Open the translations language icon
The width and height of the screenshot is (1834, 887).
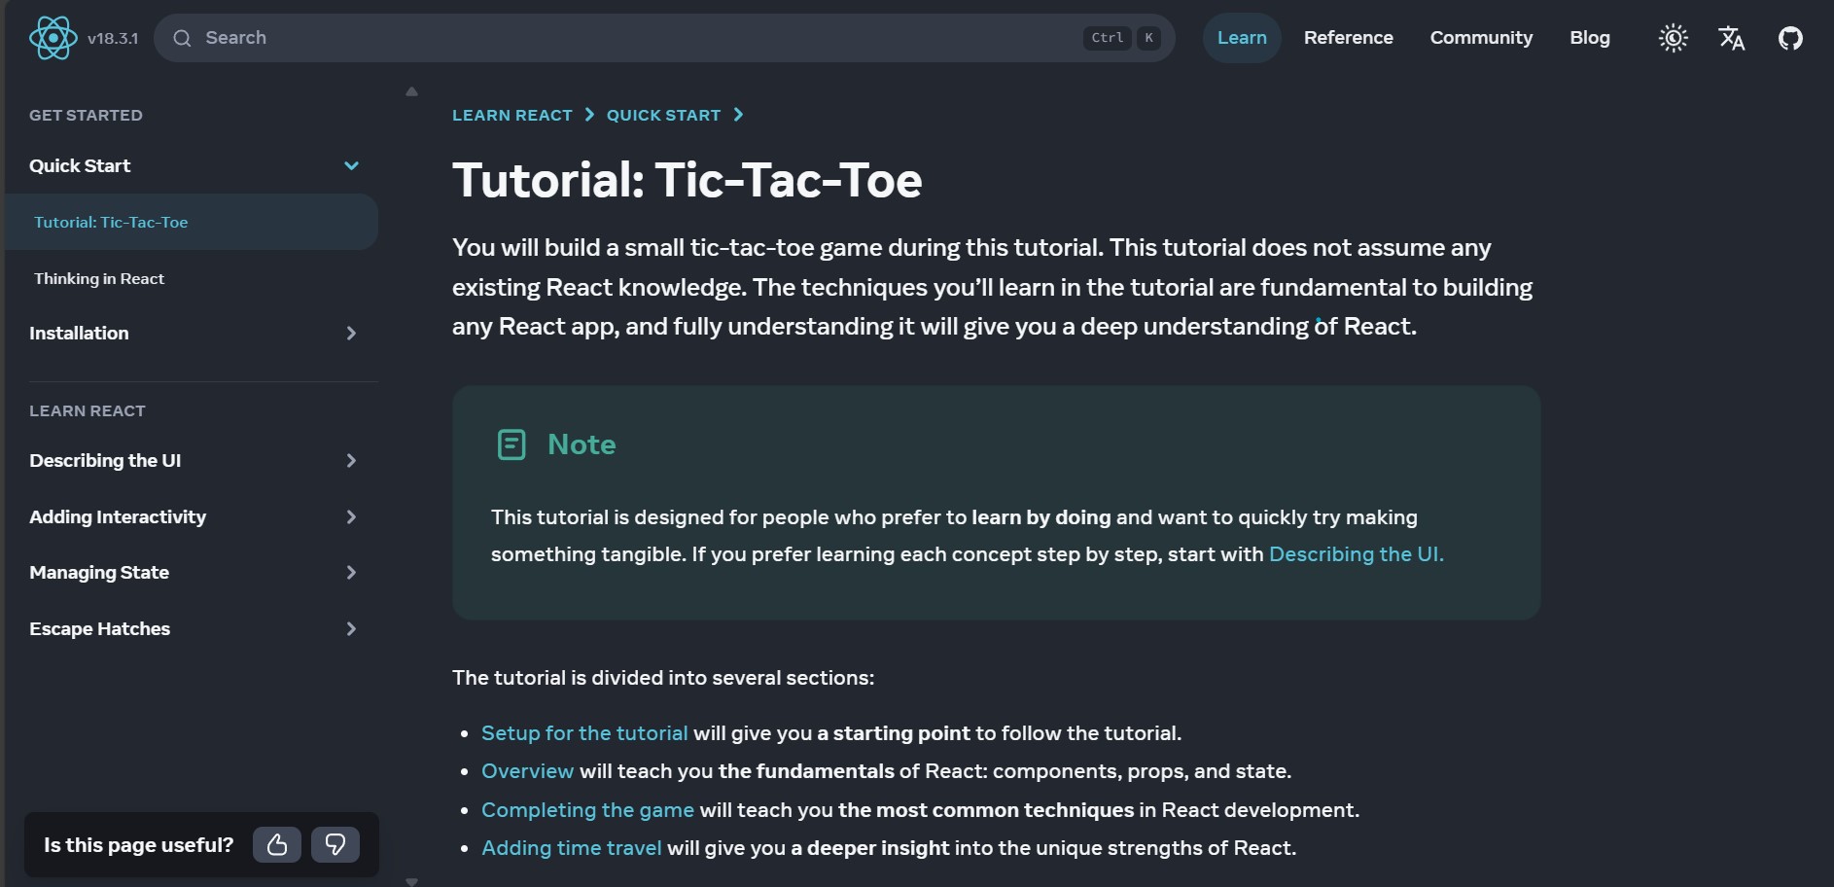(x=1731, y=38)
